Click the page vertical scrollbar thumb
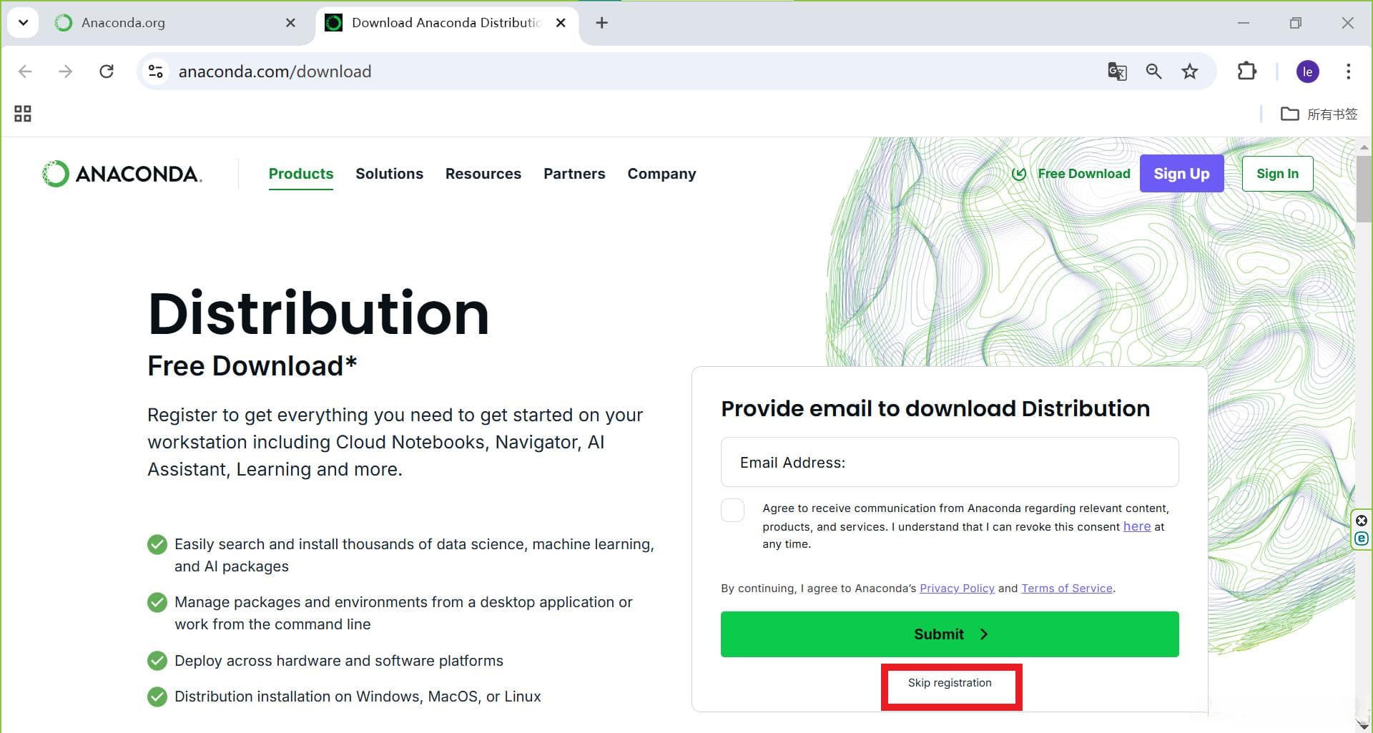The width and height of the screenshot is (1373, 733). tap(1364, 190)
